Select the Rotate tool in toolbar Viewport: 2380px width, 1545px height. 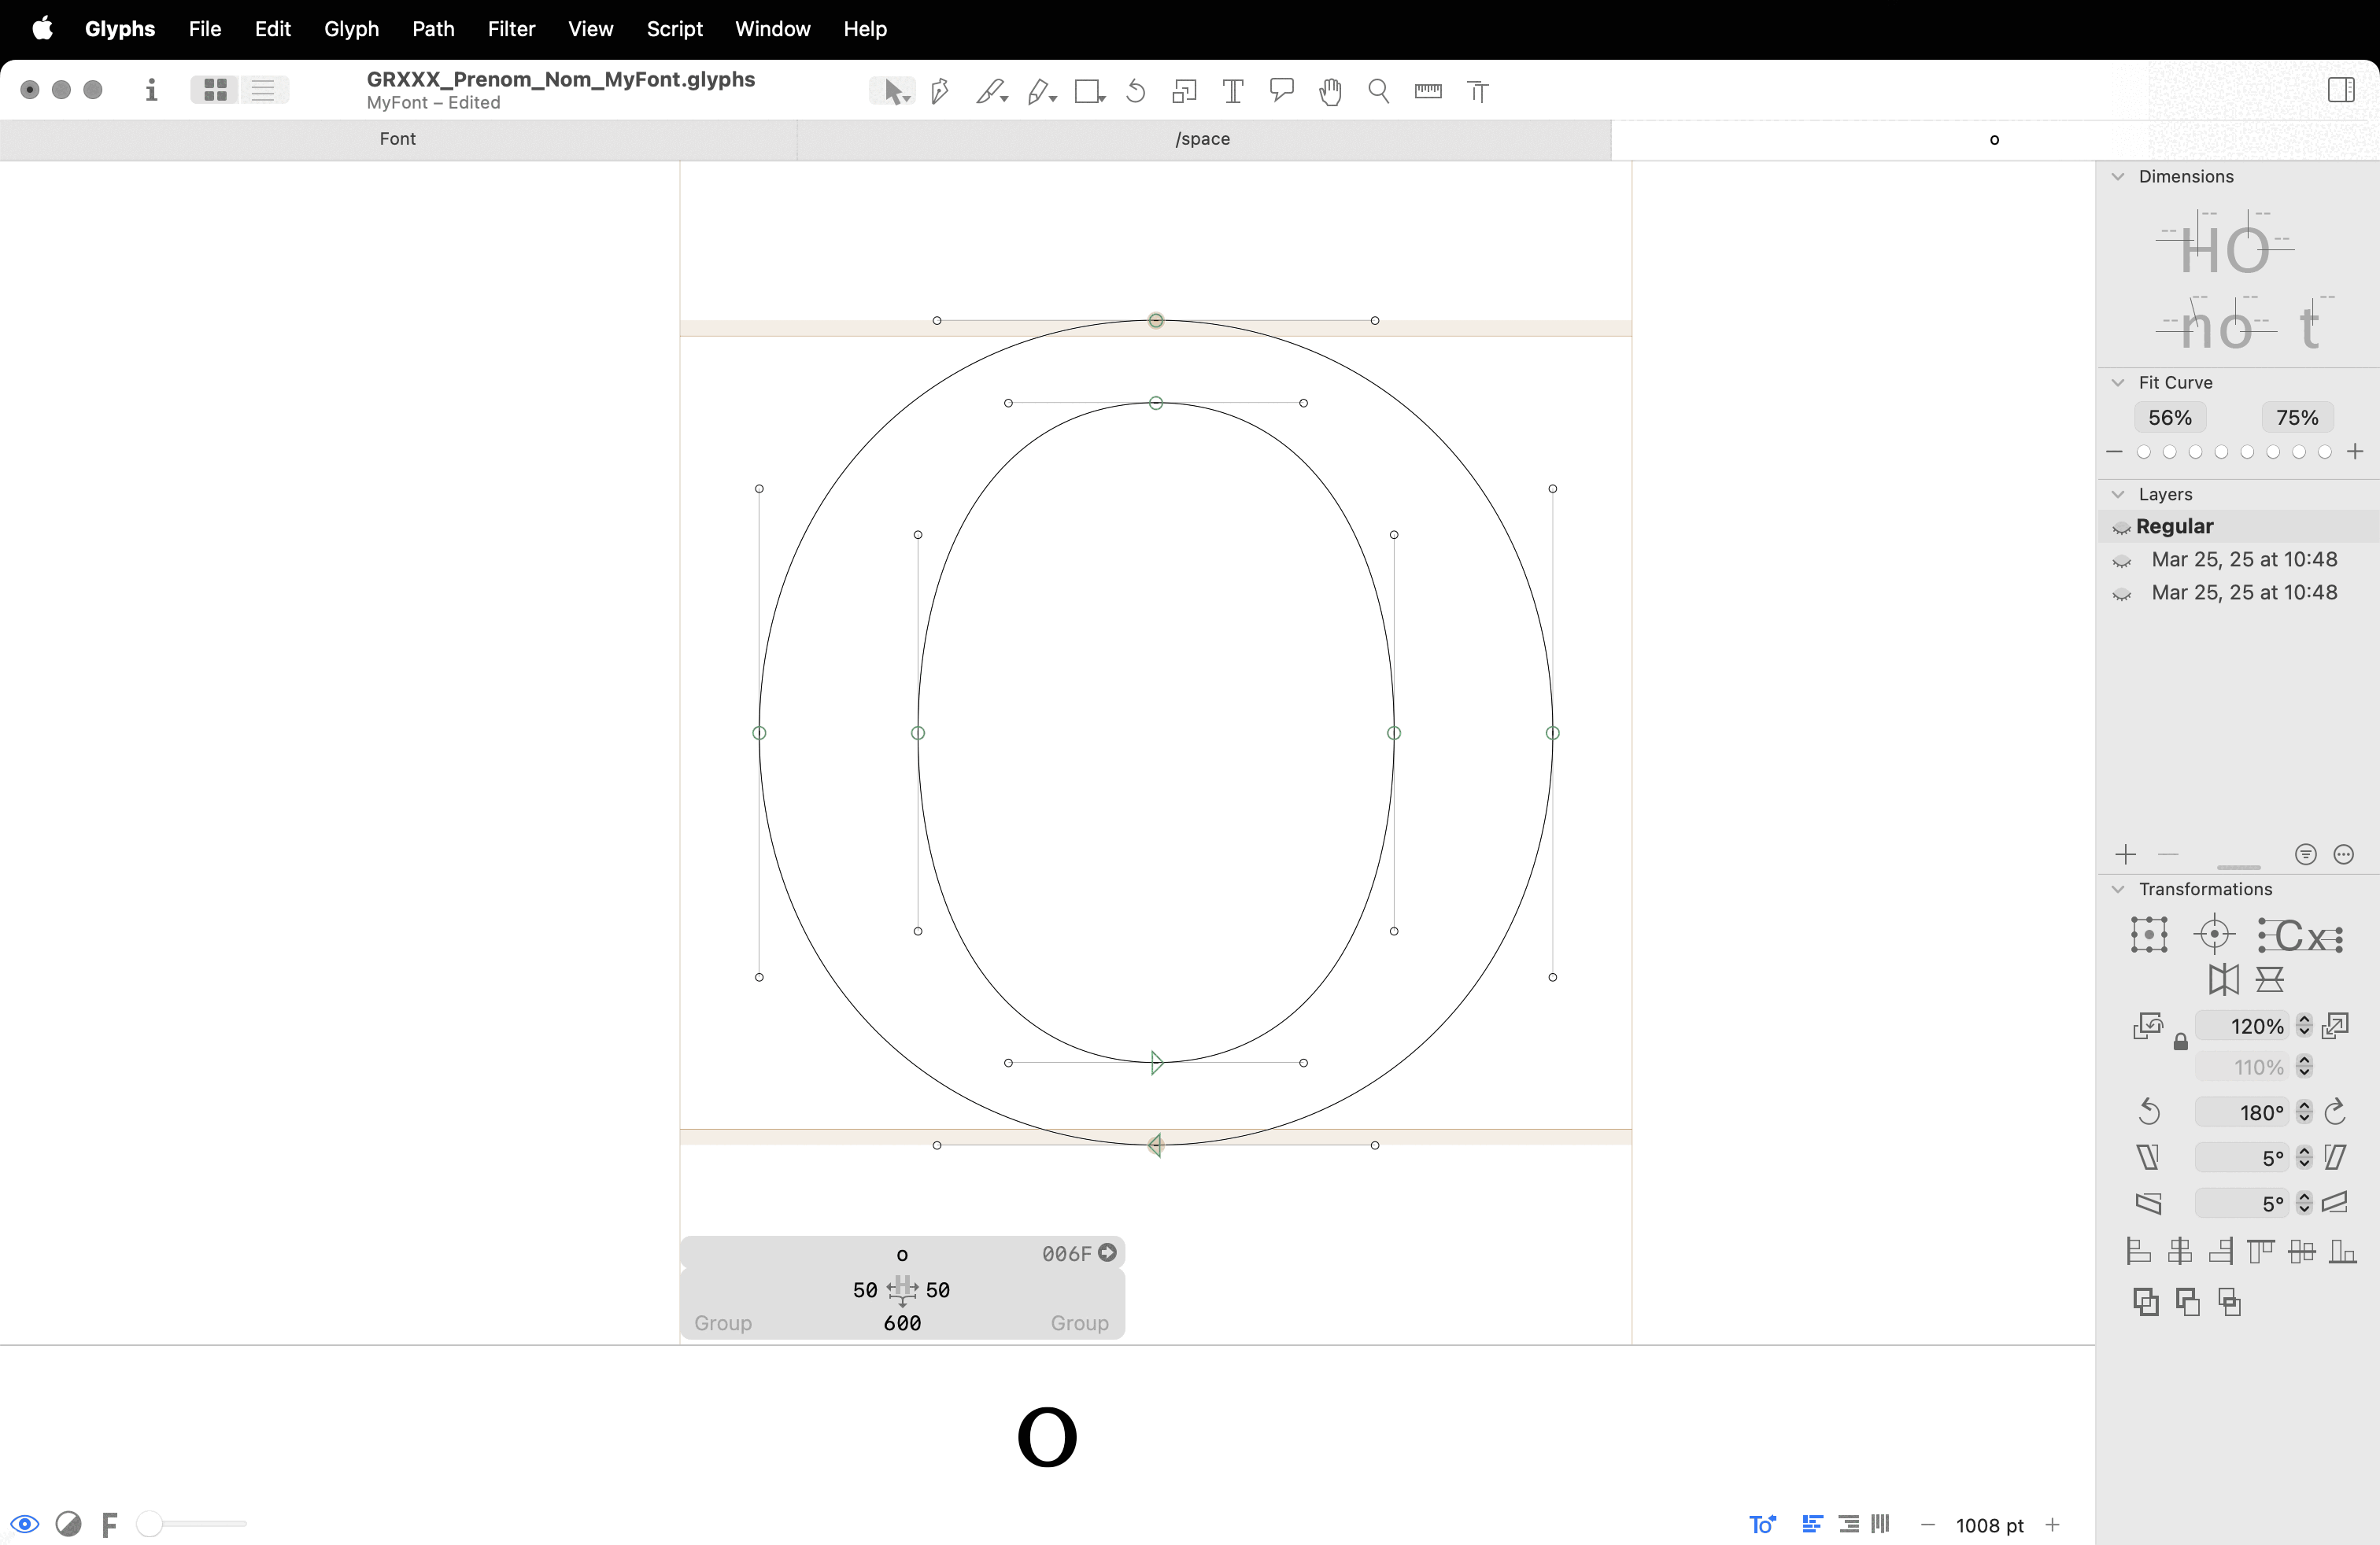[x=1136, y=92]
